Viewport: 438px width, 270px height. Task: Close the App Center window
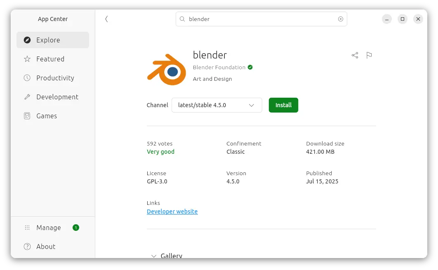click(418, 19)
